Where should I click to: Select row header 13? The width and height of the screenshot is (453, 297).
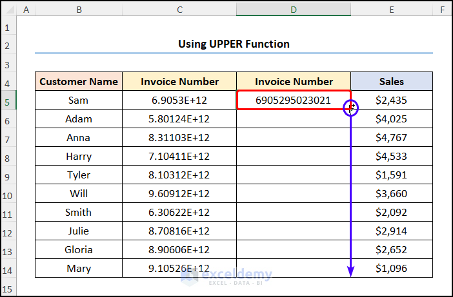tap(8, 251)
